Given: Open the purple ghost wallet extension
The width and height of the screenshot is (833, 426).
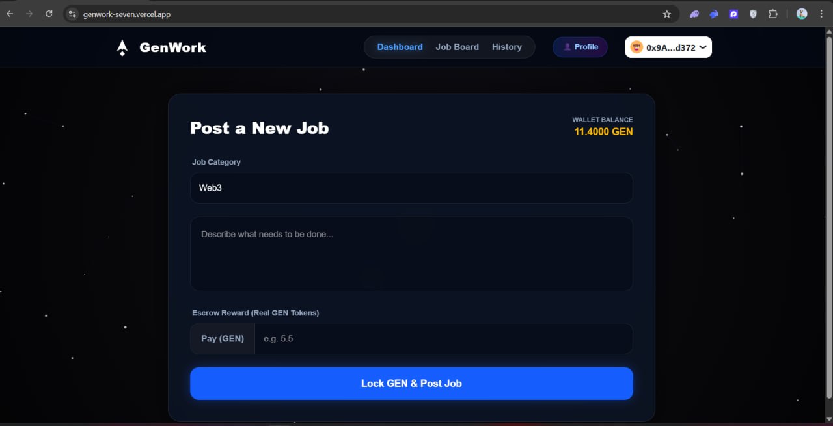Looking at the screenshot, I should point(694,14).
